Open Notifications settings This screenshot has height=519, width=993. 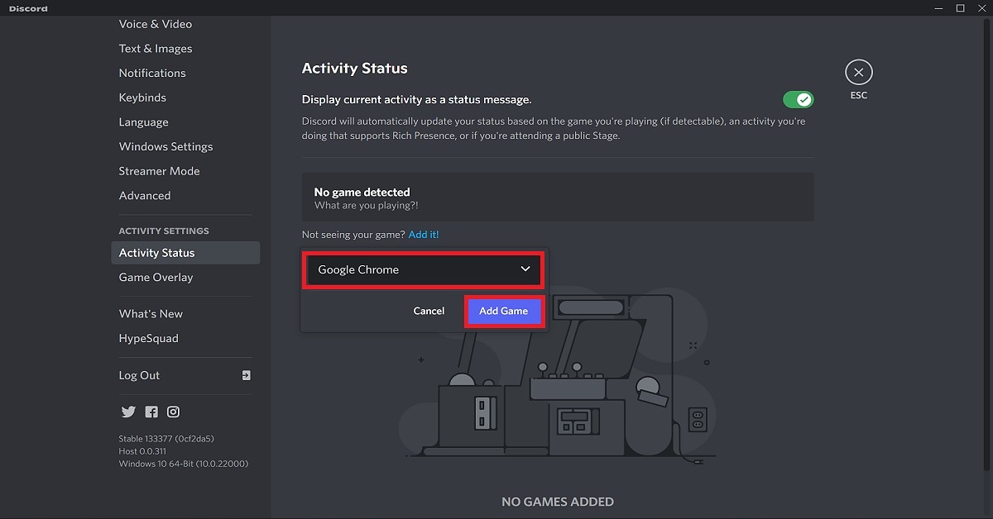(x=152, y=73)
